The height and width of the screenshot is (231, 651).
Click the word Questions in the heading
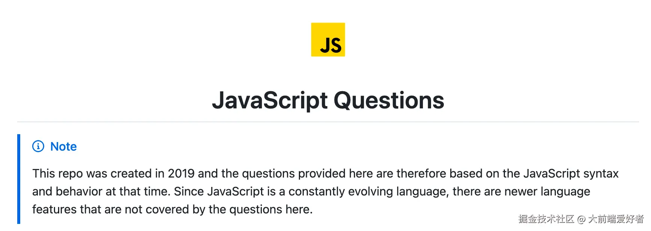click(388, 100)
